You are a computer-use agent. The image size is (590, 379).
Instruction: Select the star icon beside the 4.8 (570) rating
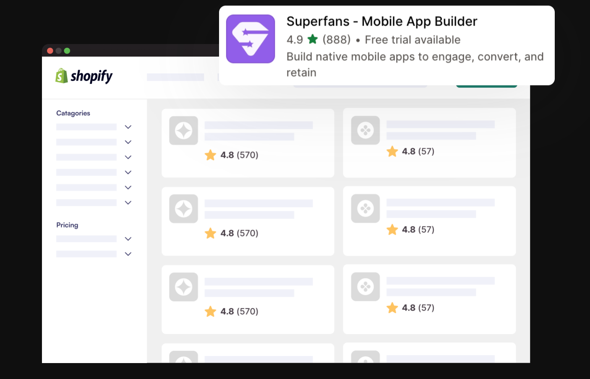coord(210,155)
